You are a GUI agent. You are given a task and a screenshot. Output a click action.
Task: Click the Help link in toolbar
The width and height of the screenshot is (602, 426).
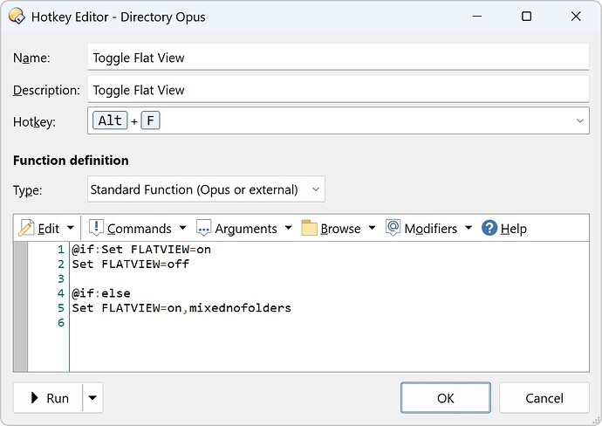tap(514, 229)
